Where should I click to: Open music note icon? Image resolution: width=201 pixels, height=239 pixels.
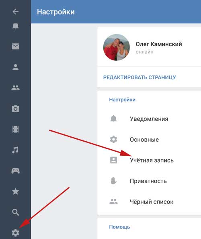point(15,150)
